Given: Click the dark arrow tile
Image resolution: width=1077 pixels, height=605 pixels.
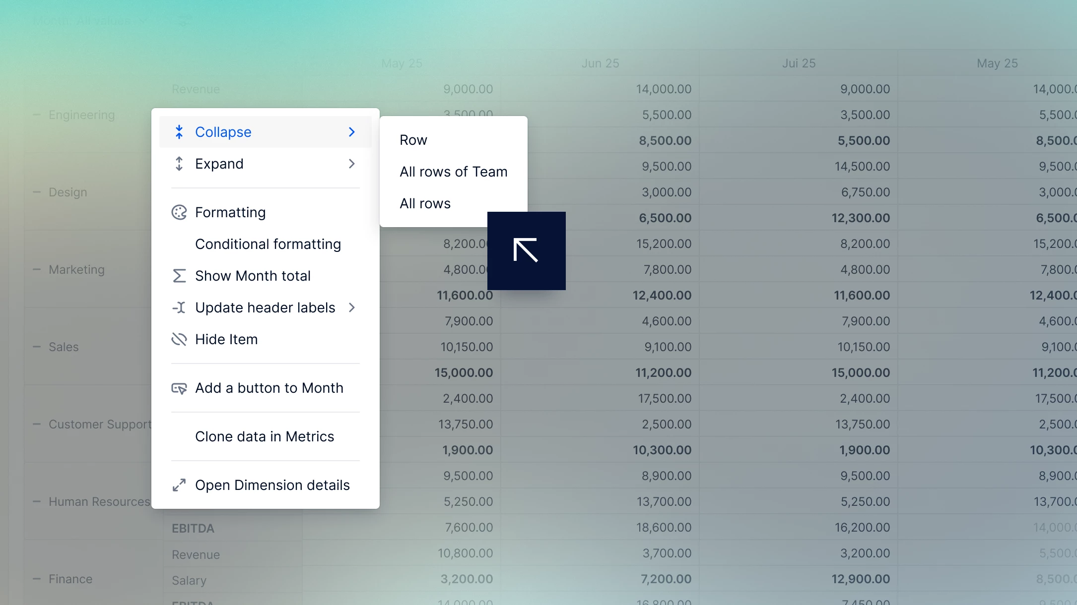Looking at the screenshot, I should [x=526, y=250].
